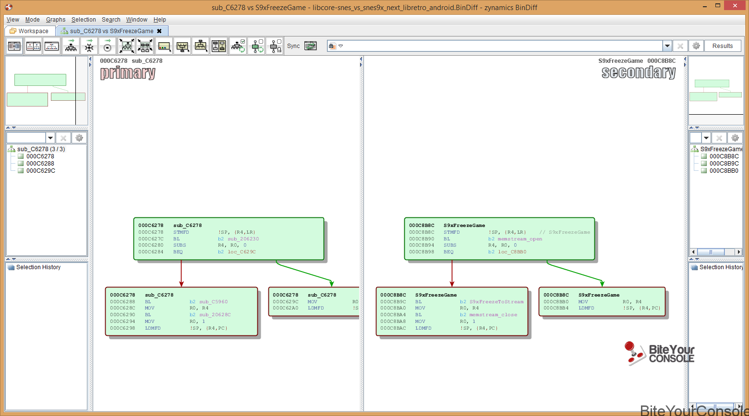Apply orthogonal layout from the toolbar
The width and height of the screenshot is (749, 416).
click(89, 46)
